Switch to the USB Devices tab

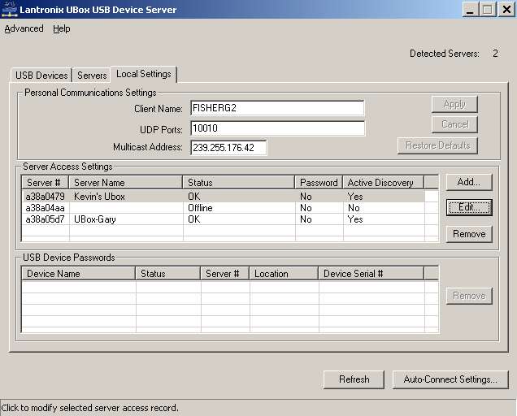(x=41, y=76)
